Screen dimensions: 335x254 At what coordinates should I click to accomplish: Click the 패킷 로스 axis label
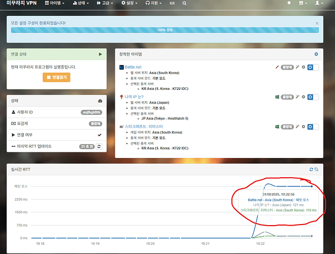tap(21, 186)
